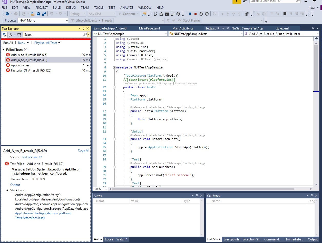Switch to the Locals tab
This screenshot has width=322, height=243.
pyautogui.click(x=109, y=239)
